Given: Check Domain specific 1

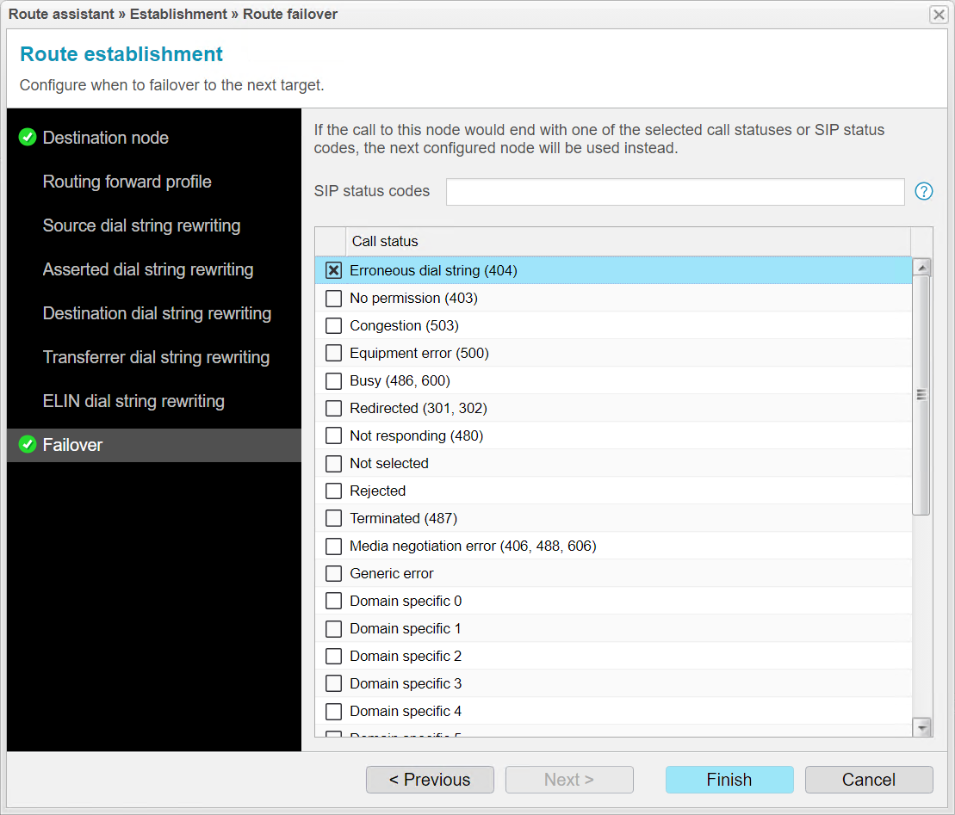Looking at the screenshot, I should [x=334, y=629].
